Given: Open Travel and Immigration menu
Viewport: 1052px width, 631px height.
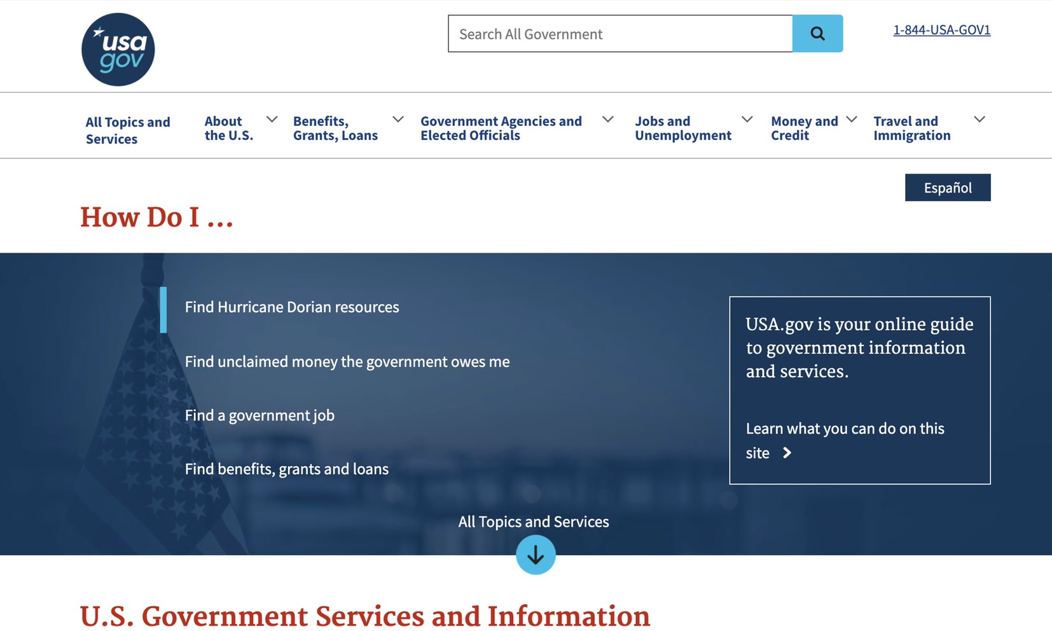Looking at the screenshot, I should 912,128.
